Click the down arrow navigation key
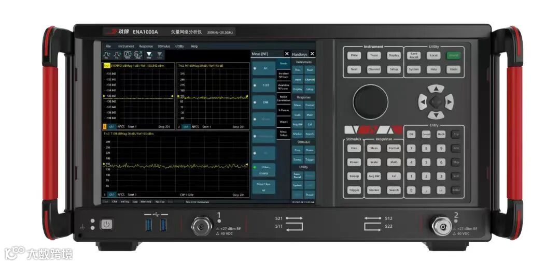This screenshot has width=560, height=264. pyautogui.click(x=436, y=115)
